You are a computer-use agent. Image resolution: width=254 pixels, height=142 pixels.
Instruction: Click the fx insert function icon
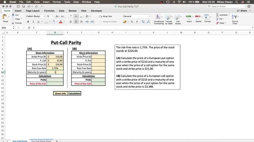coord(29,28)
